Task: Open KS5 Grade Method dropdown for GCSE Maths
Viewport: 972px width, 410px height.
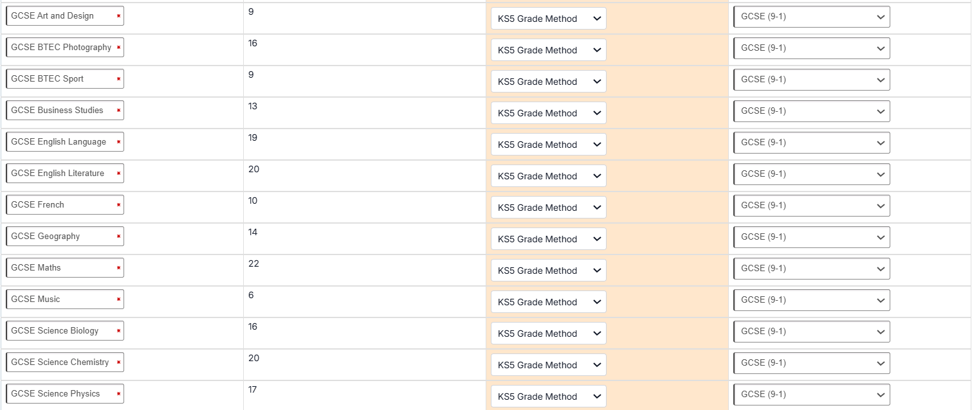Action: click(x=548, y=271)
